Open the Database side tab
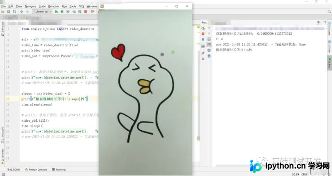This screenshot has width=332, height=176. pyautogui.click(x=330, y=29)
